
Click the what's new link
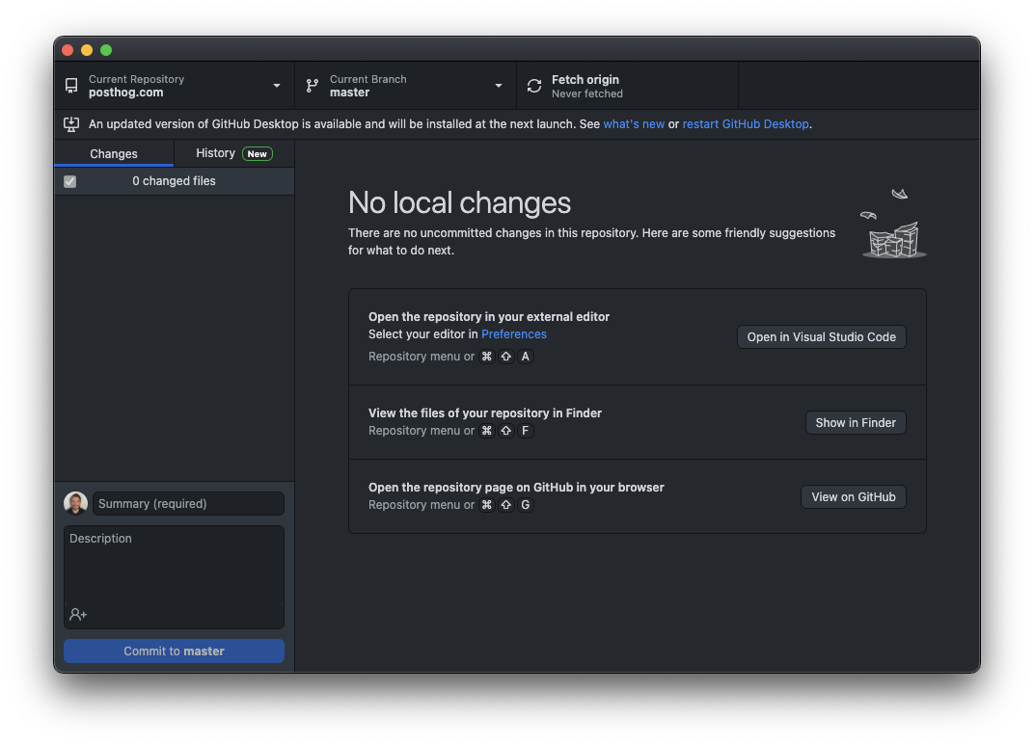634,124
